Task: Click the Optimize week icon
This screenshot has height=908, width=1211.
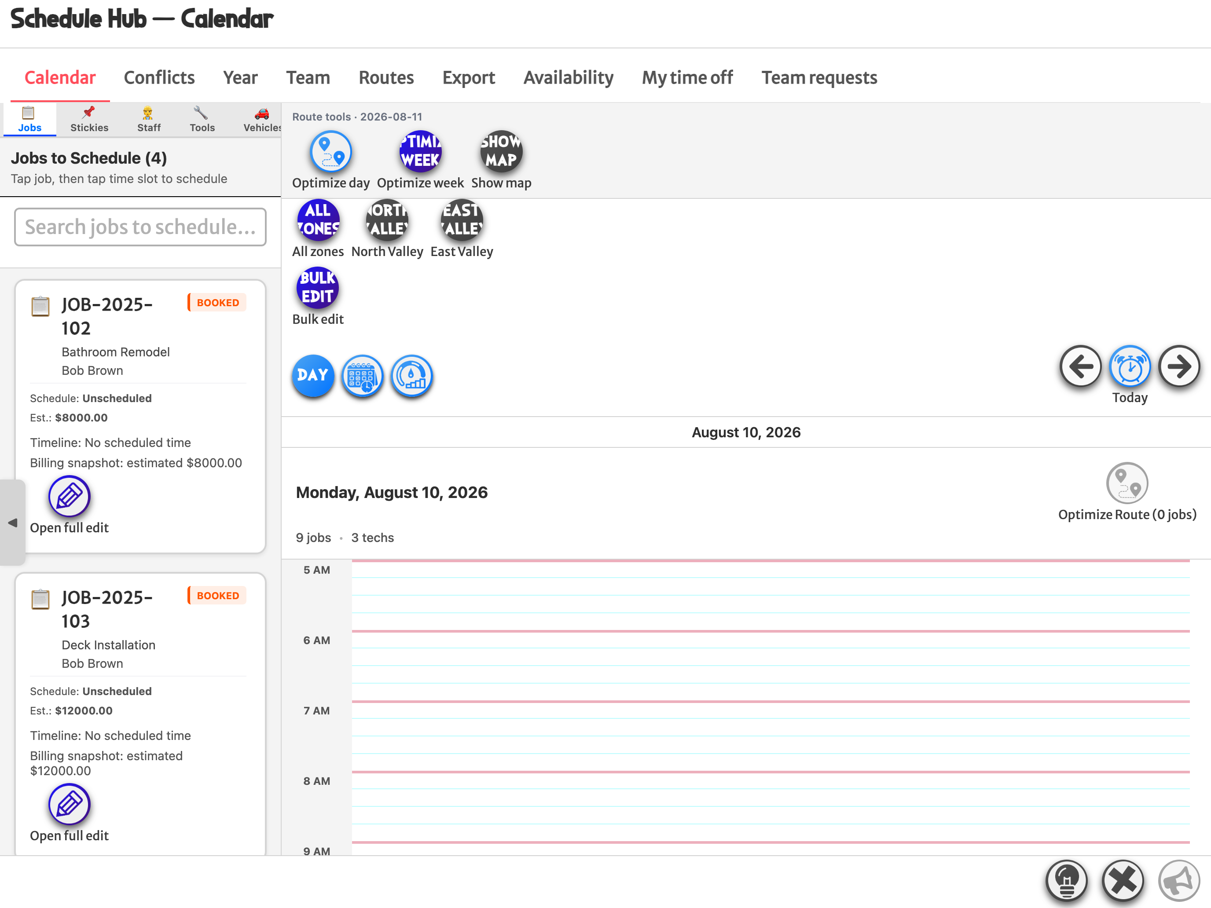Action: [420, 152]
